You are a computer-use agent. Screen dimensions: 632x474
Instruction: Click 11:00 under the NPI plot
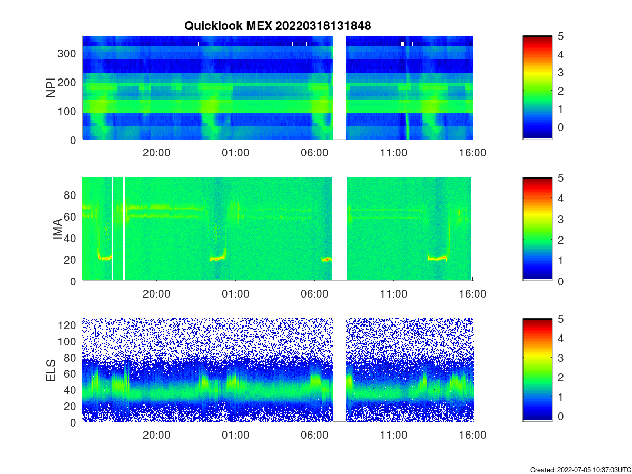click(x=393, y=153)
